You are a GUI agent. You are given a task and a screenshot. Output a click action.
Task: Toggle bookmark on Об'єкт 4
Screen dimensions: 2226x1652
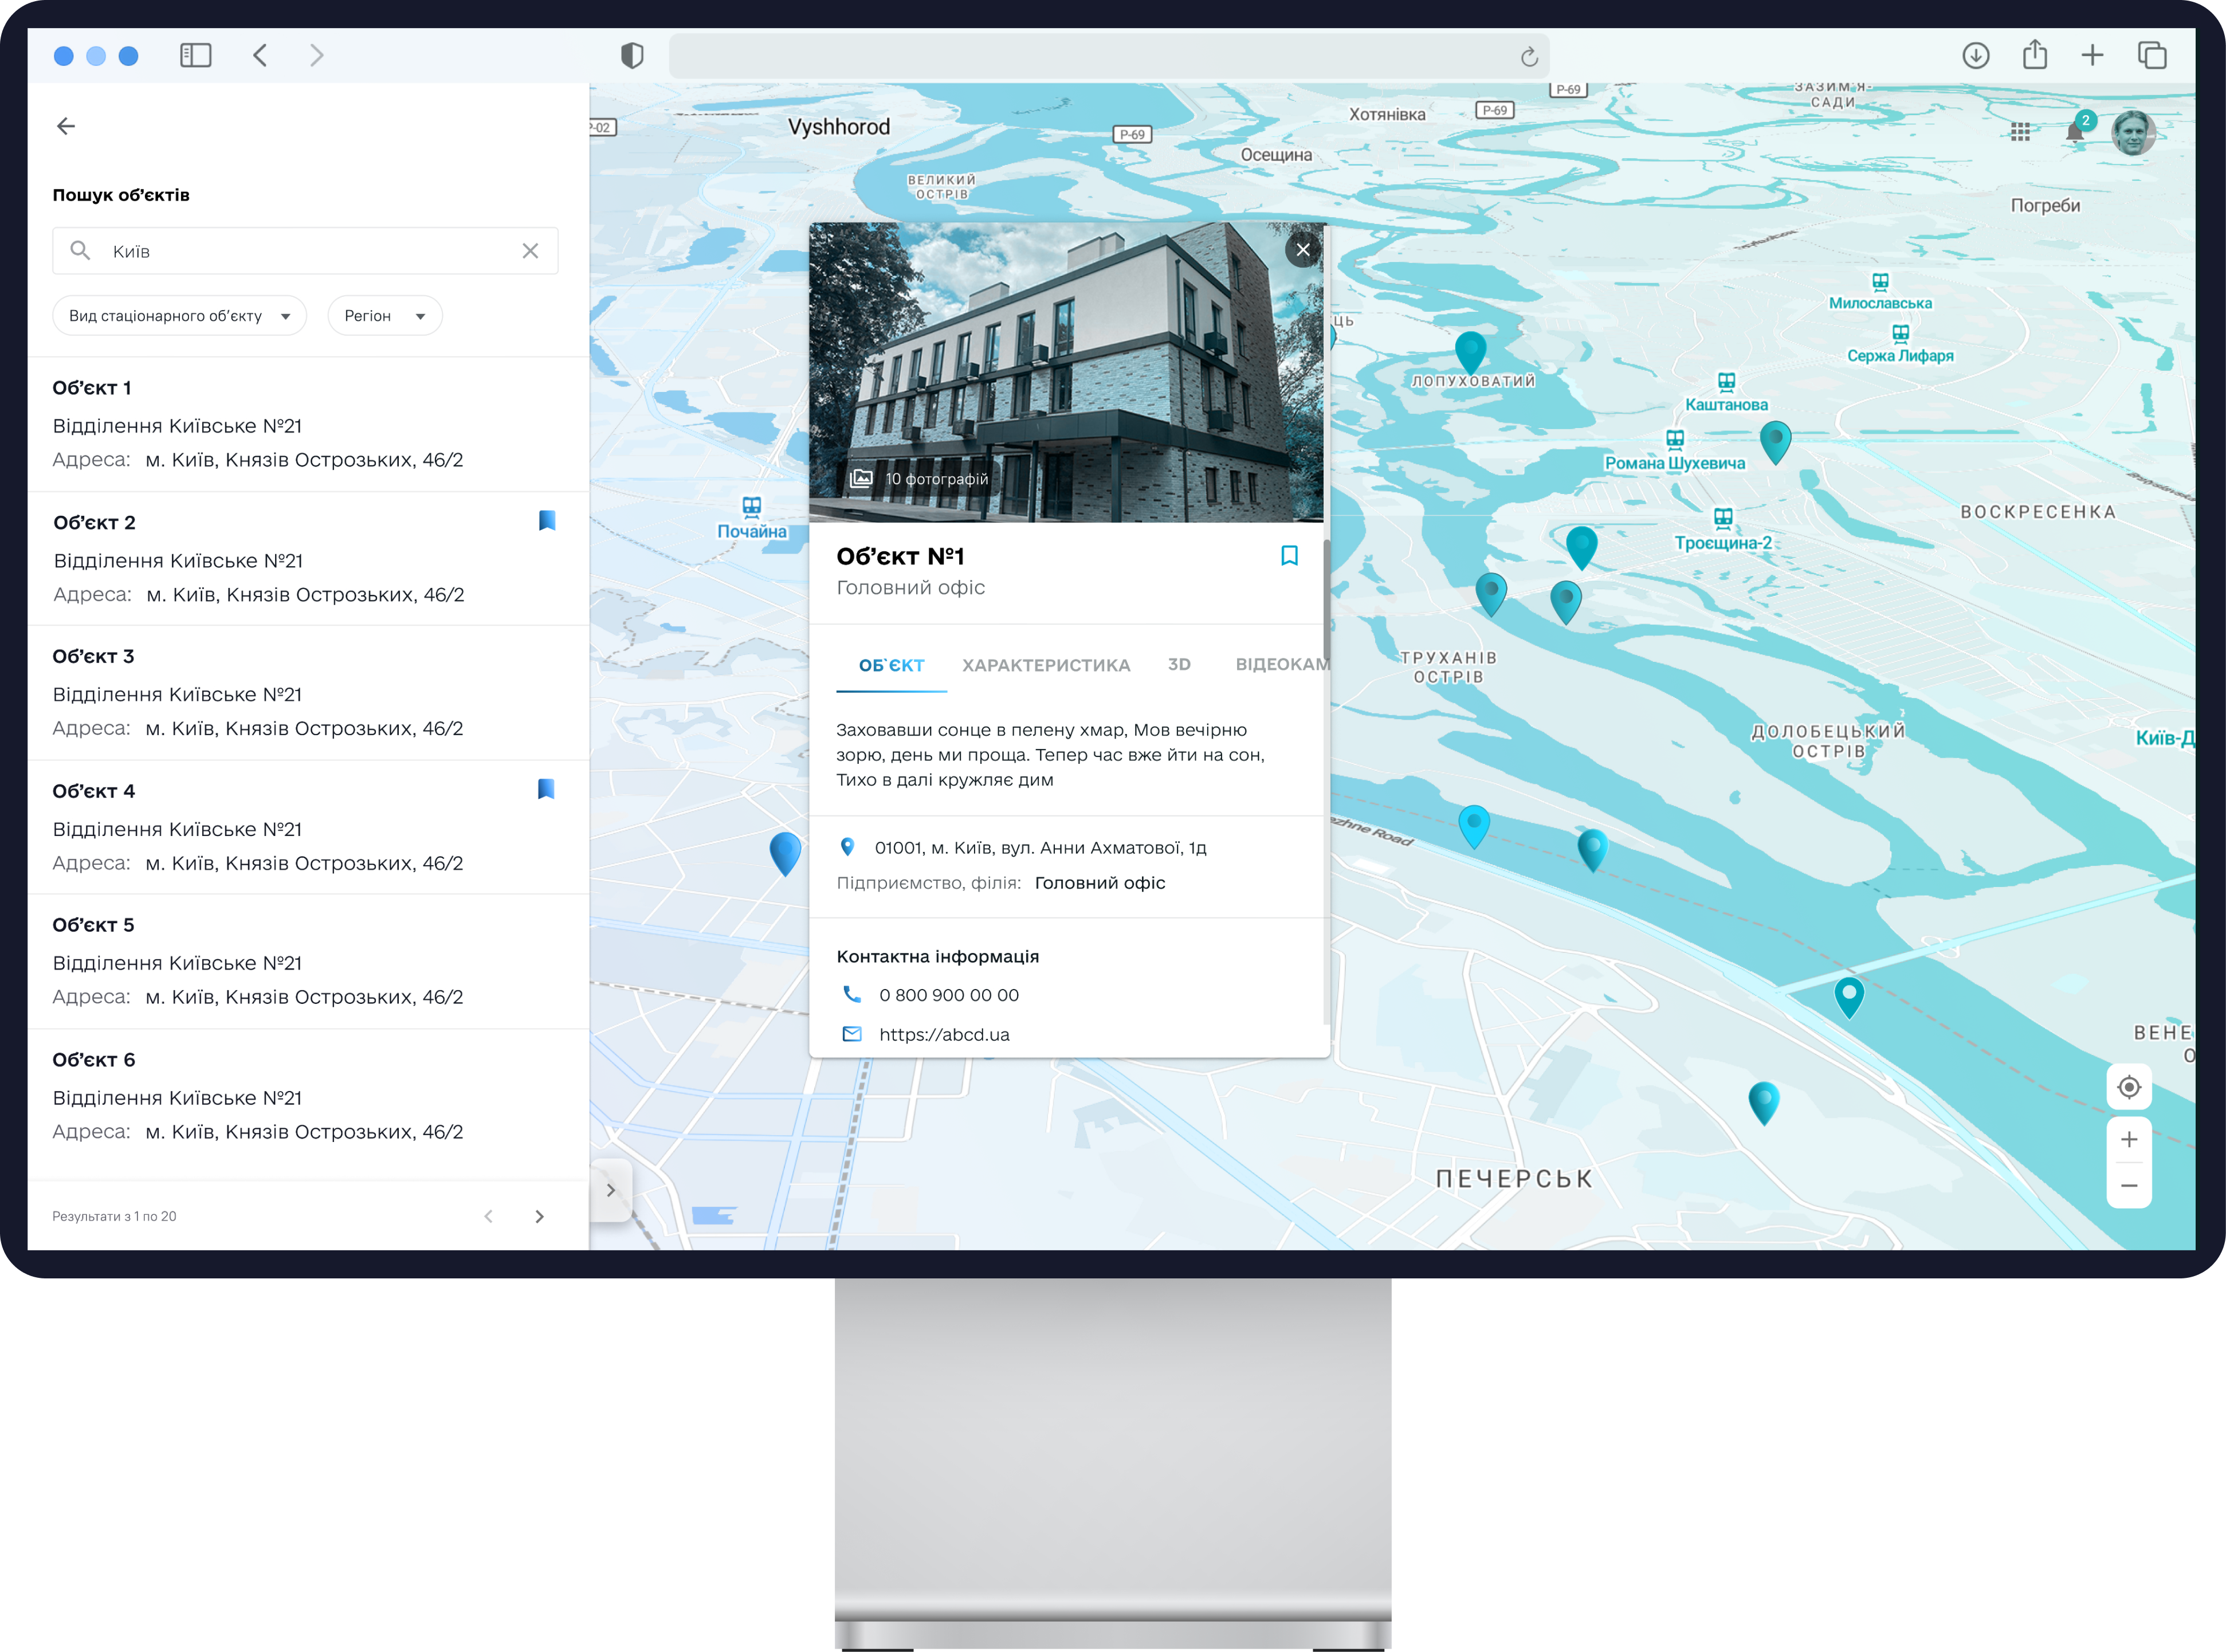point(546,789)
